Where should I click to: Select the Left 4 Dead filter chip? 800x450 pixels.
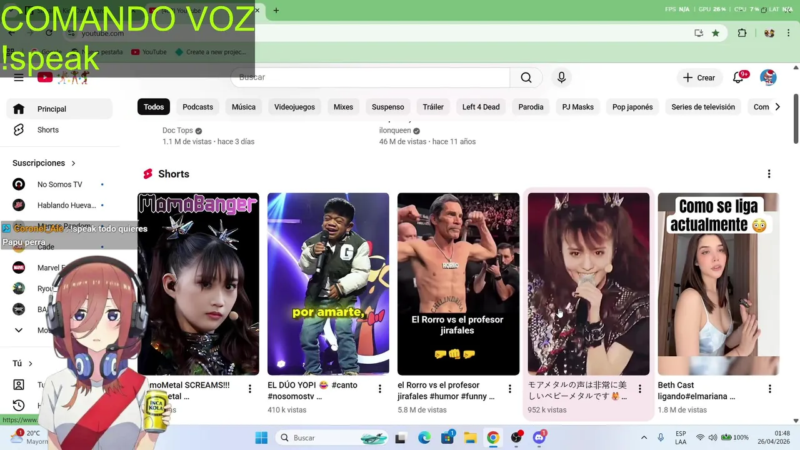point(481,107)
